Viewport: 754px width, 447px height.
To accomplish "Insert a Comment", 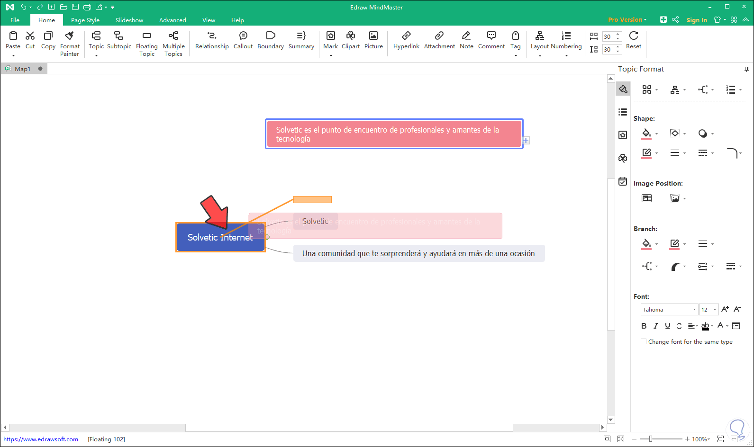I will coord(491,40).
